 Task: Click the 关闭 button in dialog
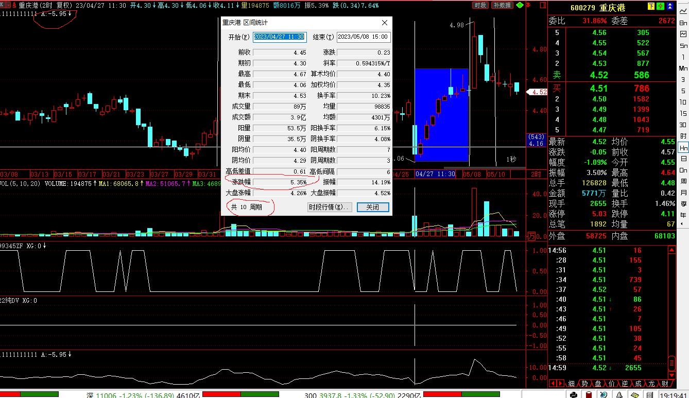[373, 207]
